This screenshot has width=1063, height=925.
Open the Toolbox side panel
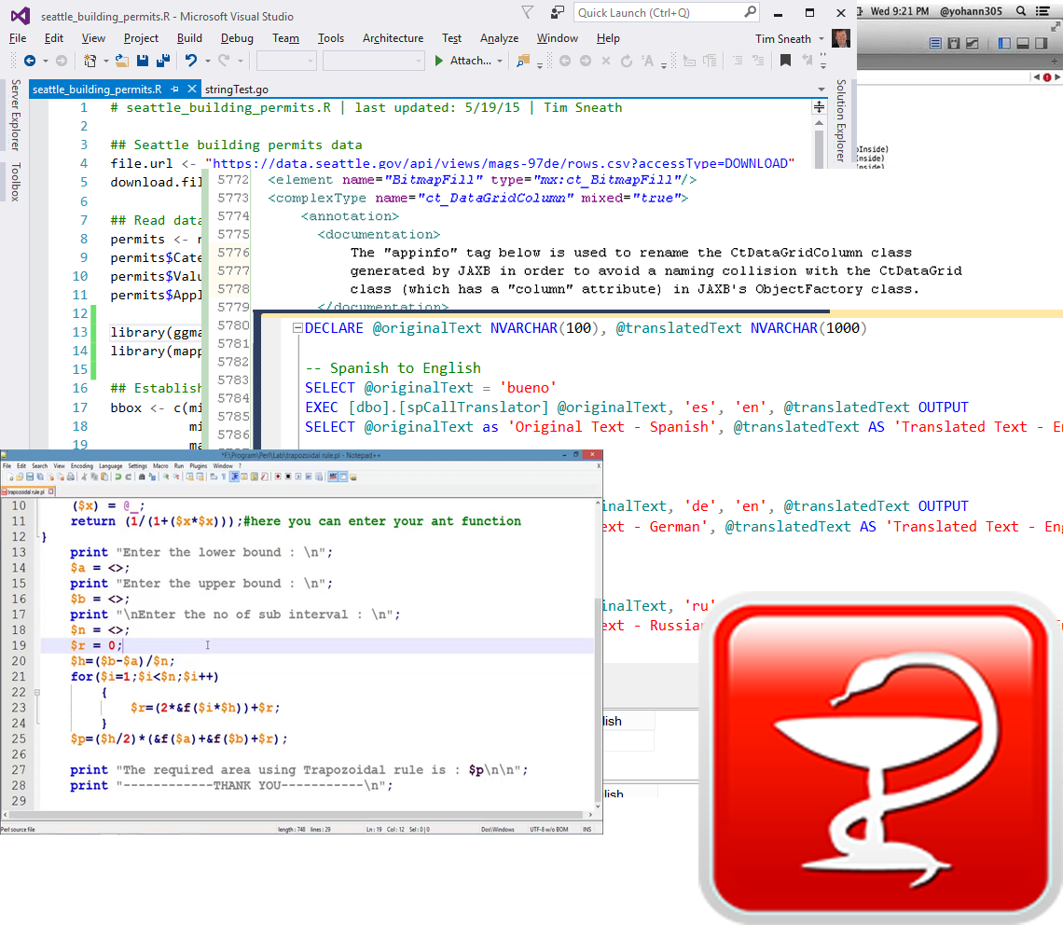tap(16, 182)
